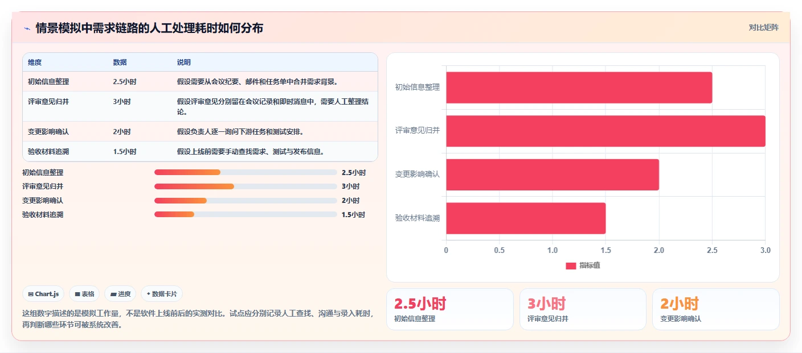Screen dimensions: 802x353
Task: Click the 3.0 tick on the chart axis
Action: pyautogui.click(x=766, y=250)
